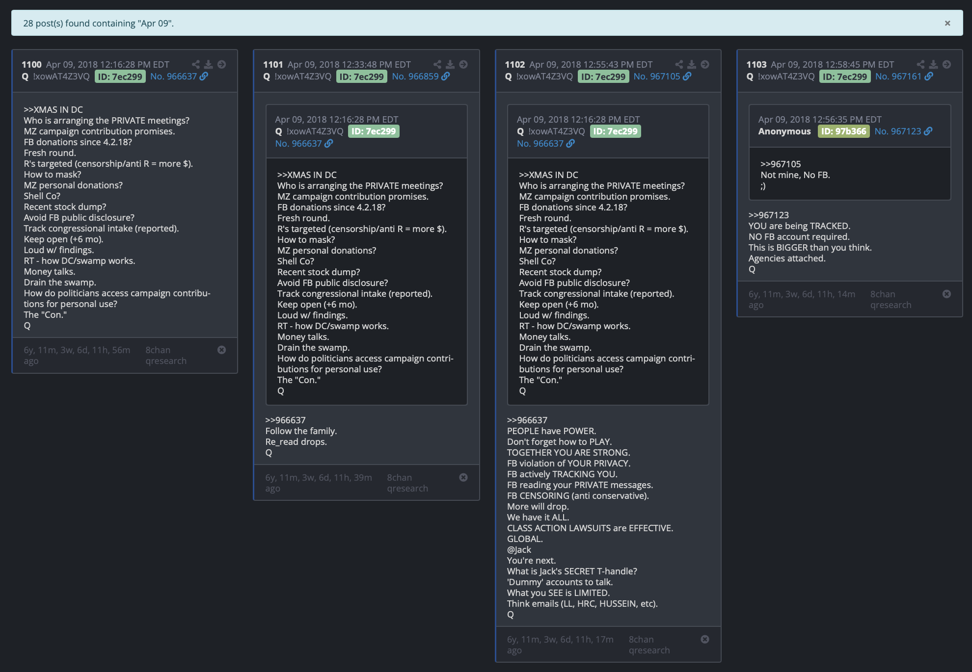Click 'Anonymous' poster name in post 1103

pos(784,131)
